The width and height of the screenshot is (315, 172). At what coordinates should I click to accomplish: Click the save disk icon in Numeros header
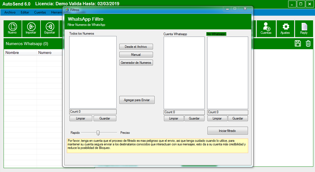tap(298, 43)
